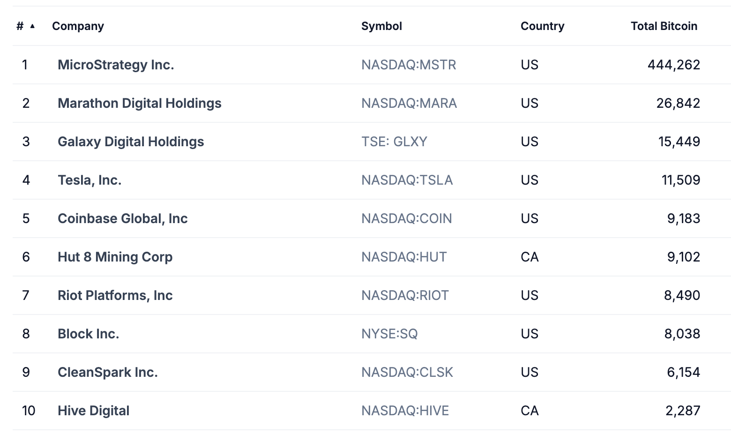Image resolution: width=731 pixels, height=434 pixels.
Task: Select MicroStrategy Inc. in the table
Action: coord(116,65)
